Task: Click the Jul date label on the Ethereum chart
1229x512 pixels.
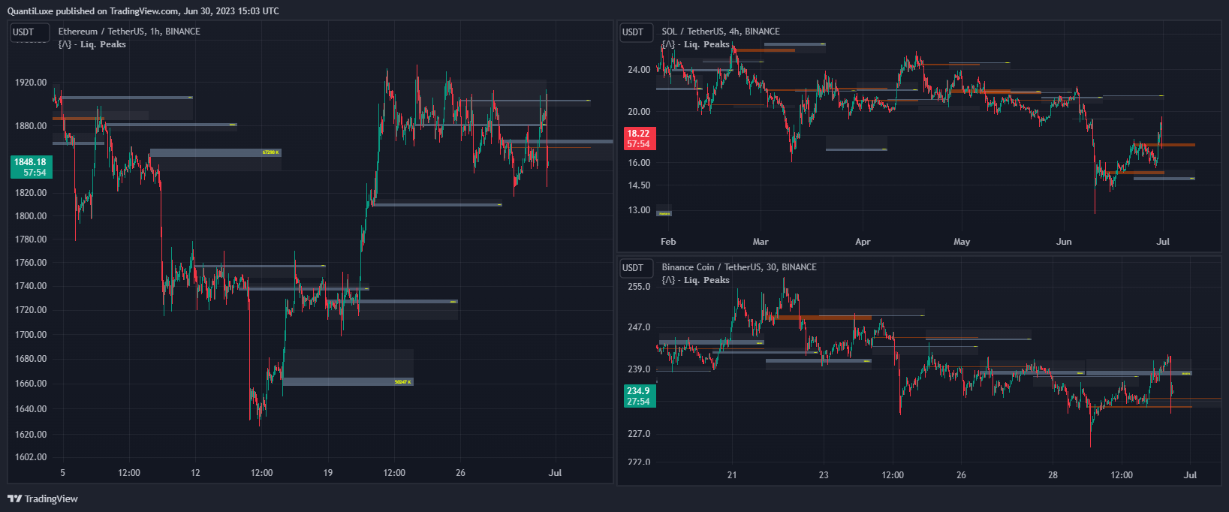Action: tap(555, 473)
